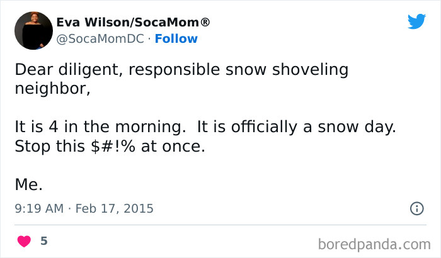Screen dimensions: 441x258
Task: Click the 'Stop this $#!% at once.' line
Action: tap(110, 146)
